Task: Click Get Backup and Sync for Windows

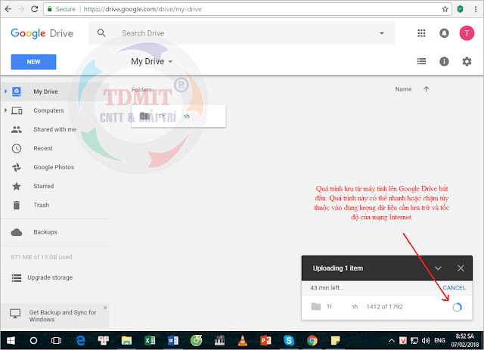Action: 63,316
